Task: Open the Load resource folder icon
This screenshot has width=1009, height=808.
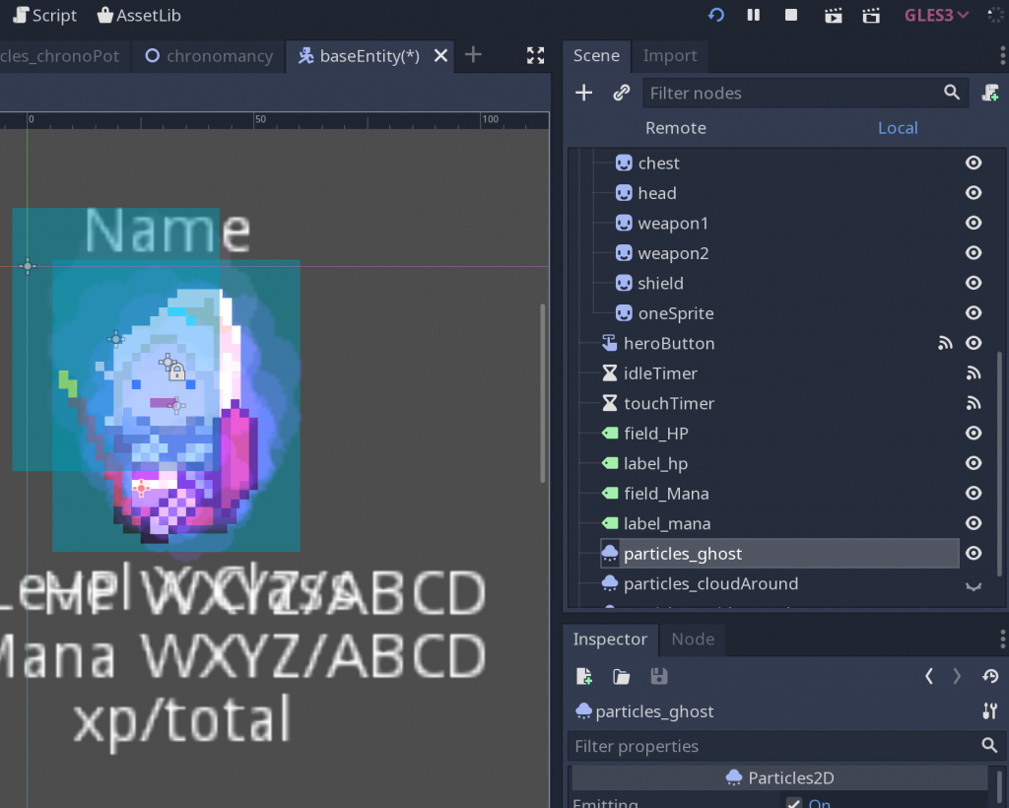Action: pyautogui.click(x=621, y=676)
